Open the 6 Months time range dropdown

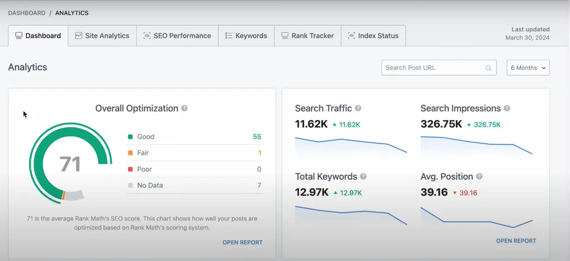click(528, 68)
